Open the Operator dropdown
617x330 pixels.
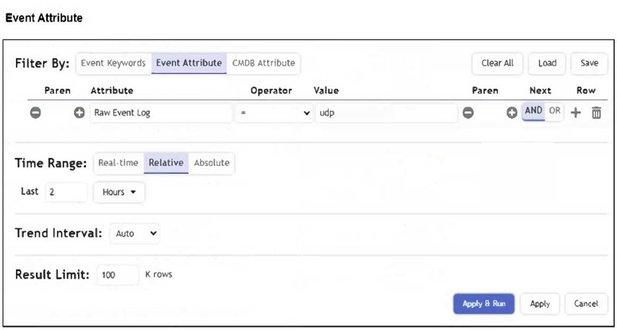[273, 113]
